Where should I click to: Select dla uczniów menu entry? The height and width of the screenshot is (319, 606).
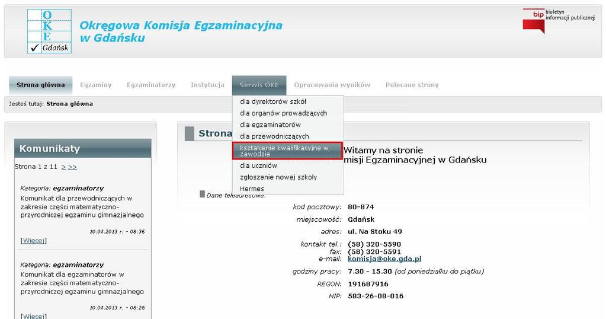click(287, 165)
